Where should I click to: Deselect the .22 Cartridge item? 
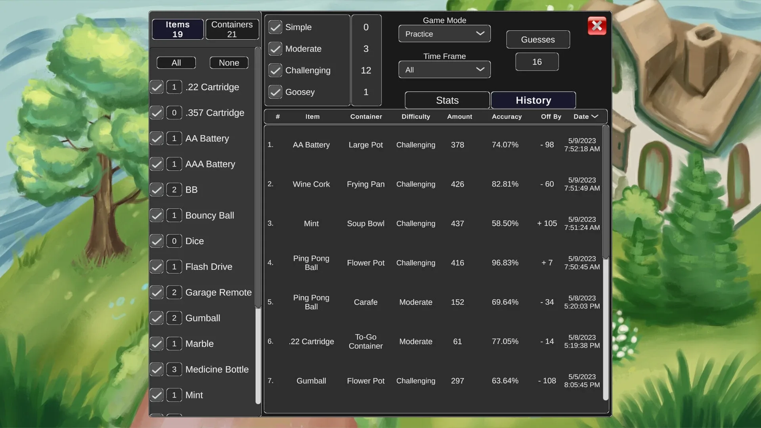pyautogui.click(x=157, y=87)
